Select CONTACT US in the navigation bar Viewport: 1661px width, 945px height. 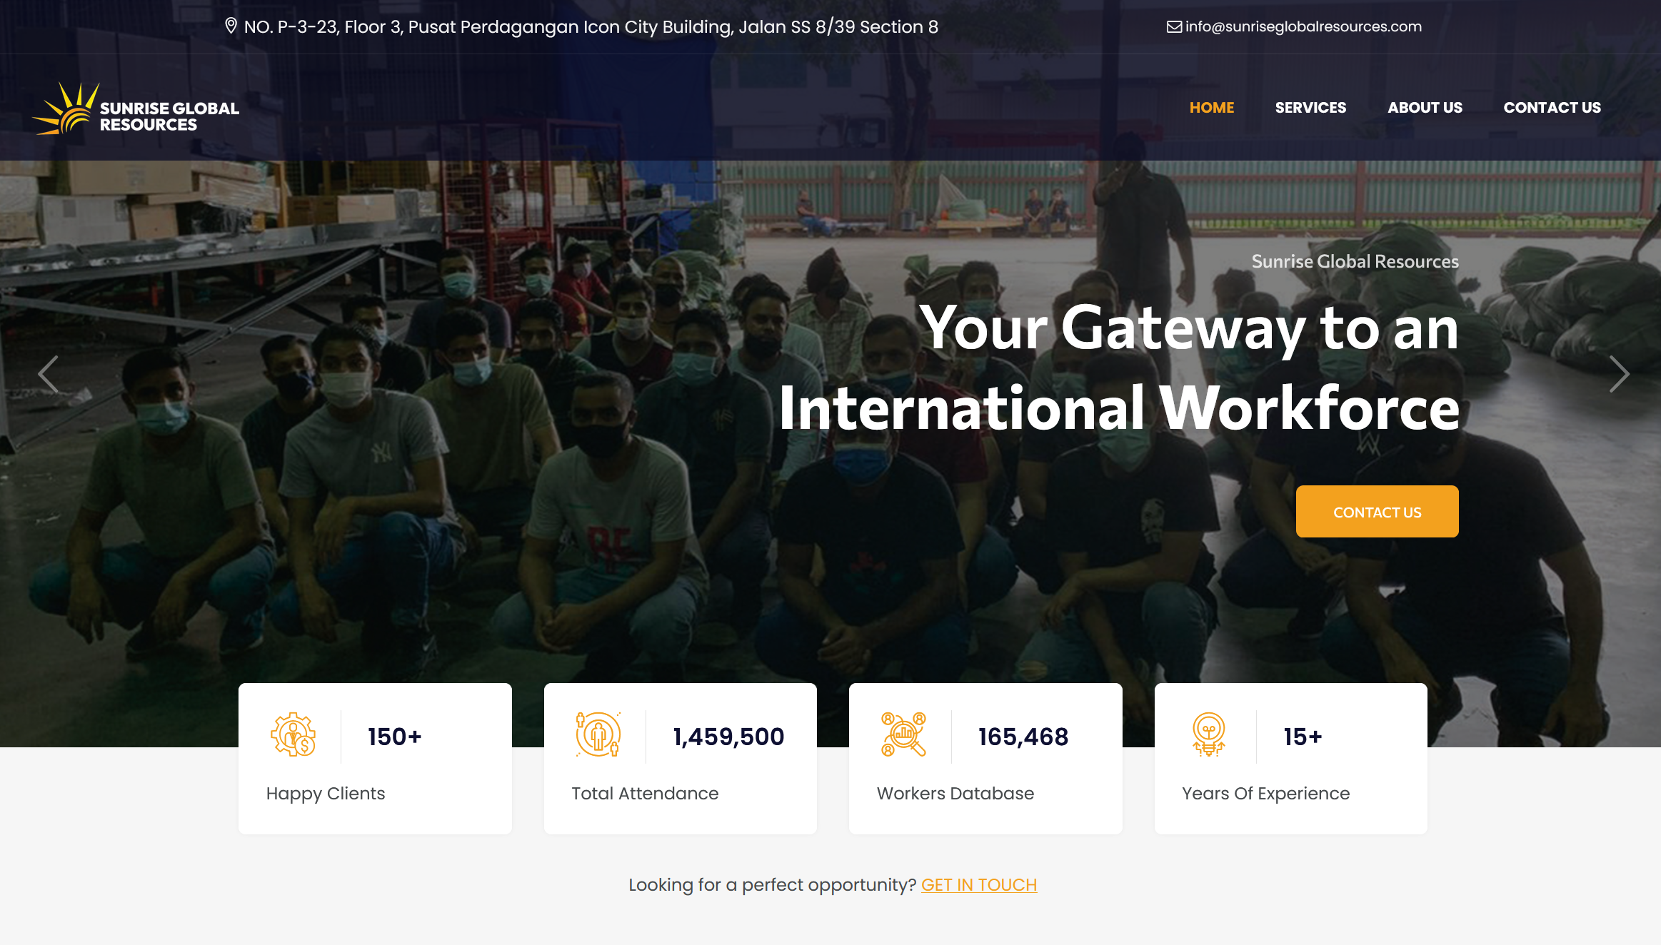(1552, 108)
